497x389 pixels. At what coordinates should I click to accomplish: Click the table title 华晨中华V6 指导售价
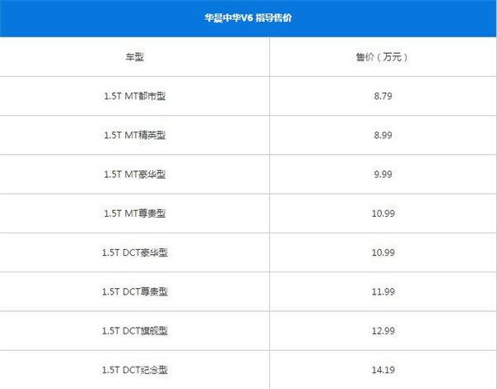[x=248, y=18]
